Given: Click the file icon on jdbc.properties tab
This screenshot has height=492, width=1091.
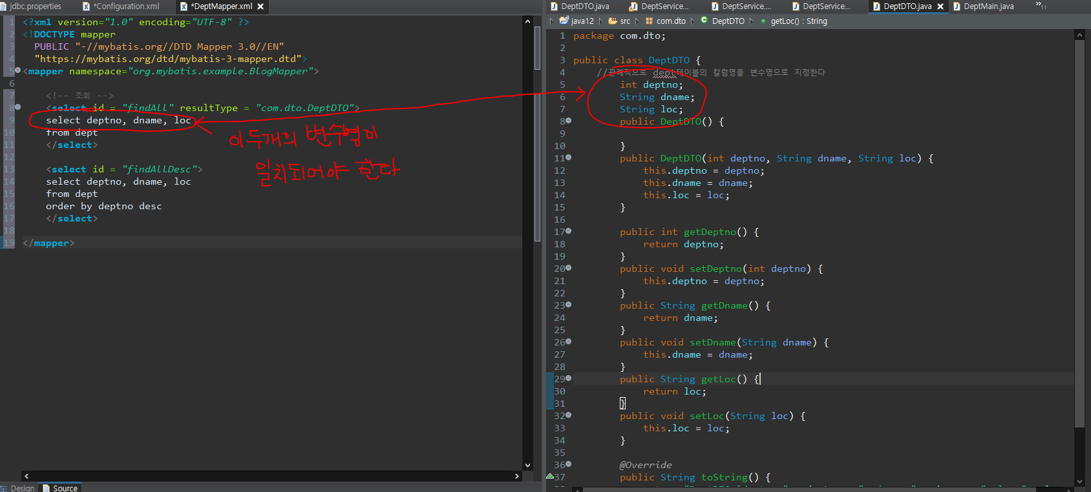Looking at the screenshot, I should coord(4,6).
